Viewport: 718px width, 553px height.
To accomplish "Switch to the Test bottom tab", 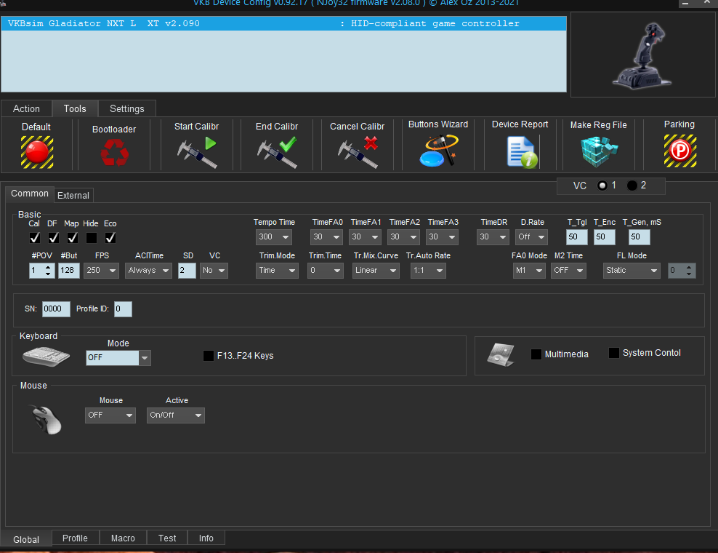I will point(167,538).
